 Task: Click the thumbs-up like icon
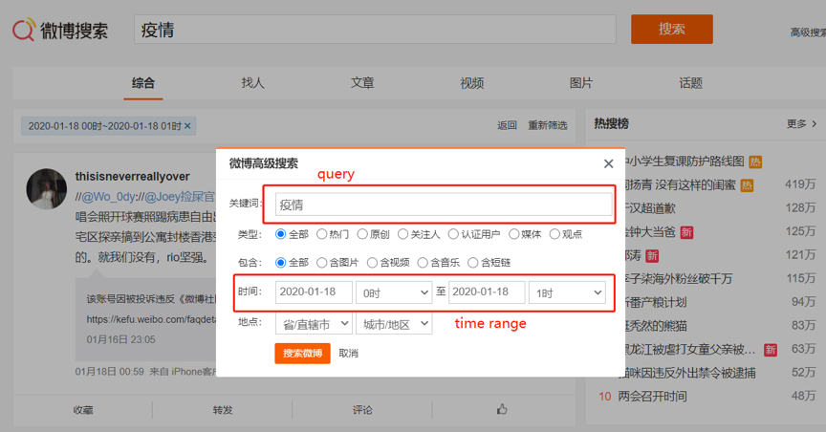pyautogui.click(x=502, y=409)
